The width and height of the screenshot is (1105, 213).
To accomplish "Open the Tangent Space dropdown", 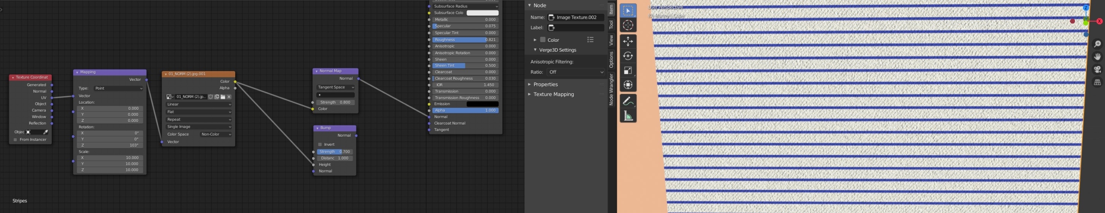I will (335, 87).
